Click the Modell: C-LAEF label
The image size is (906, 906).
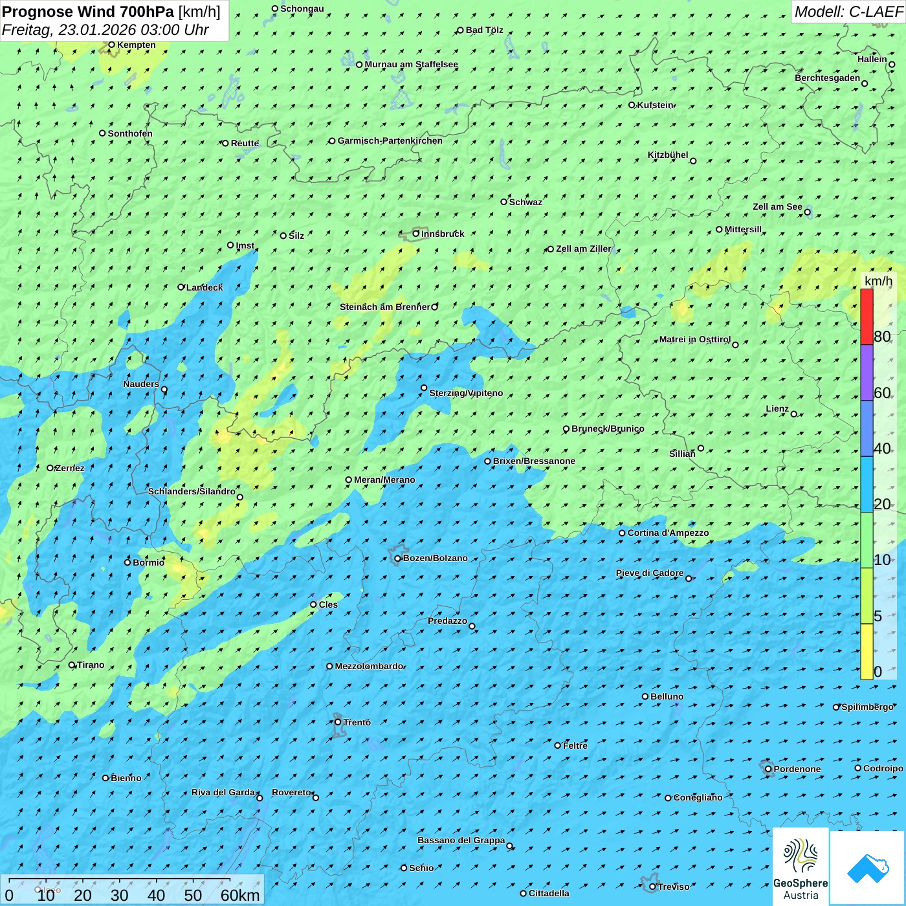(x=848, y=12)
